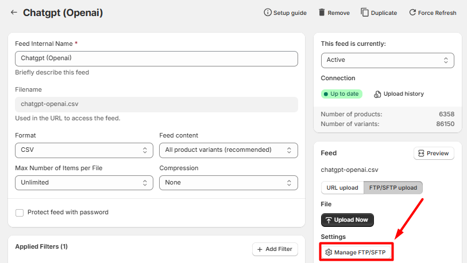
Task: Click the Applied Filters (1) heading
Action: [41, 246]
